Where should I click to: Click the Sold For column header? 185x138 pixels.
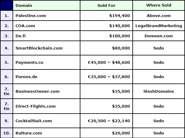pyautogui.click(x=106, y=5)
